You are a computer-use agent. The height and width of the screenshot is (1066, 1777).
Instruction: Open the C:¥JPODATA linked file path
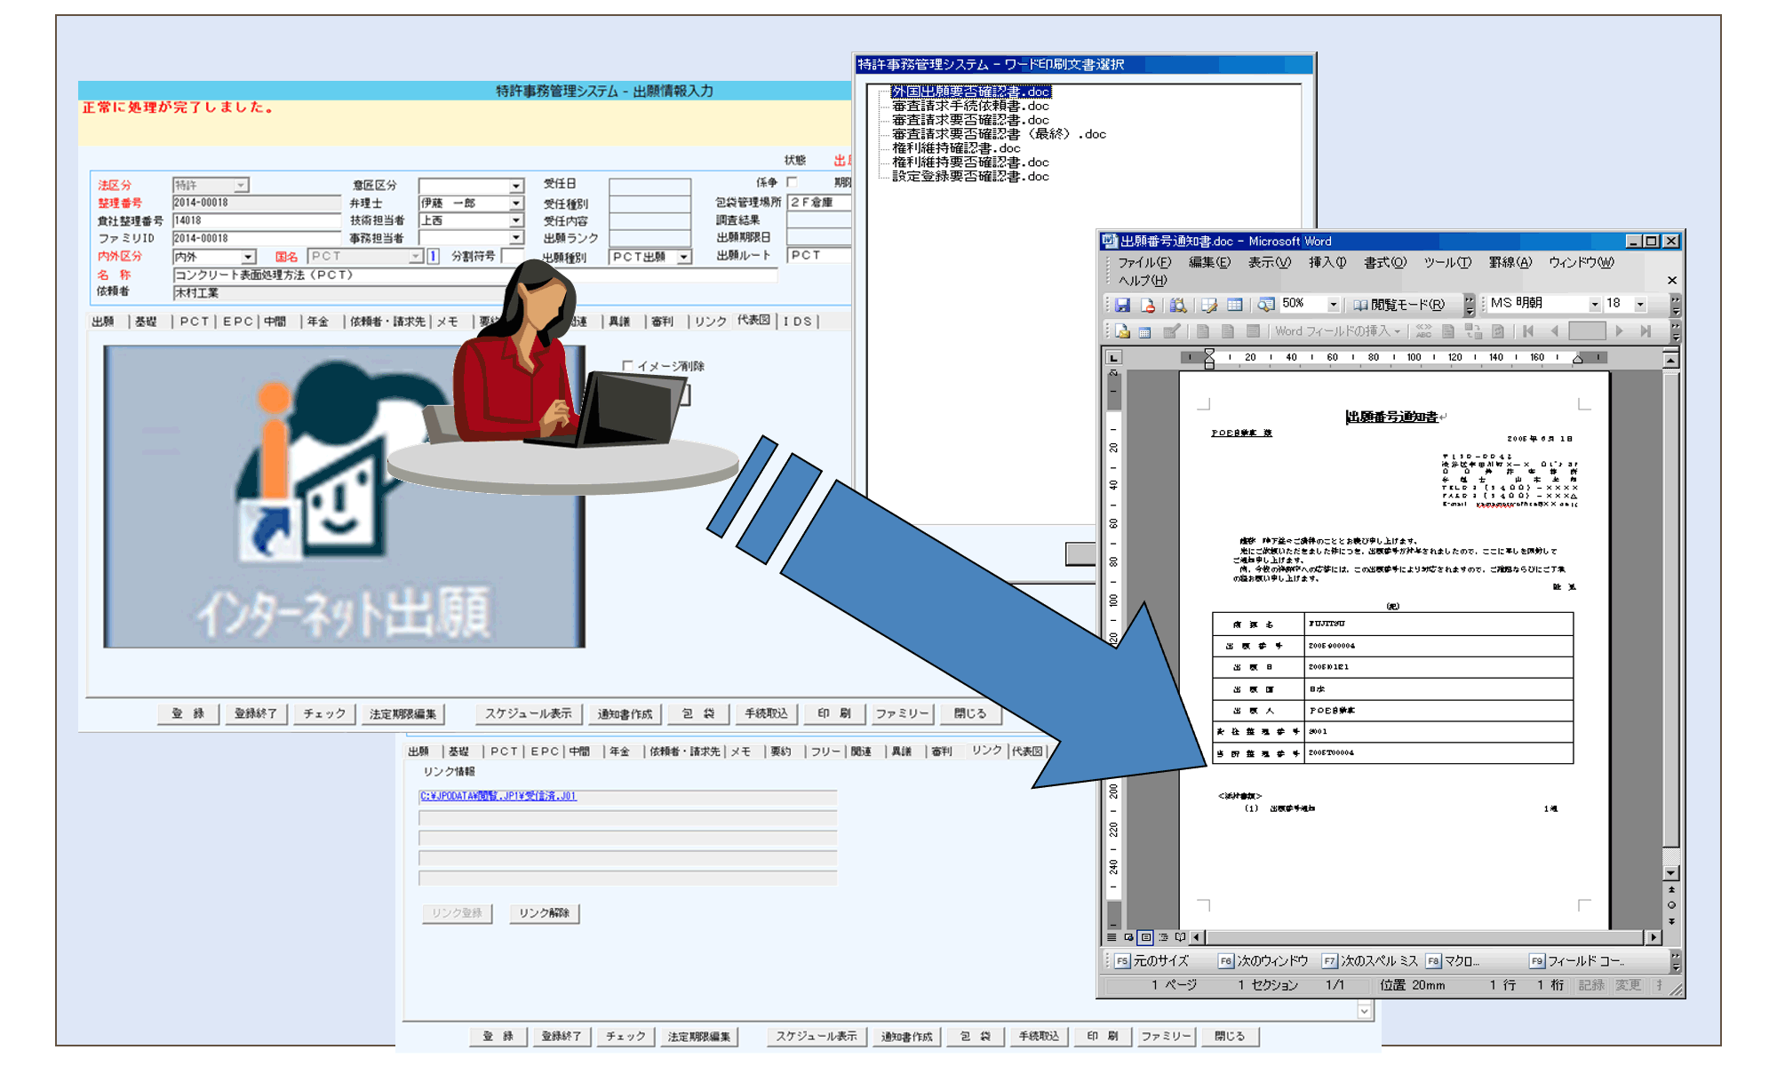(498, 796)
